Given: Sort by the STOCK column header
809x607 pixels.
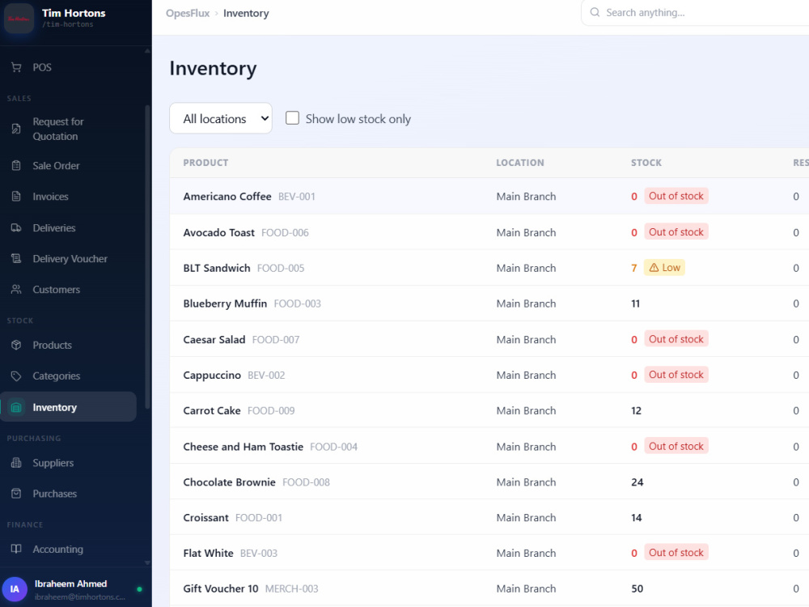Looking at the screenshot, I should (646, 163).
